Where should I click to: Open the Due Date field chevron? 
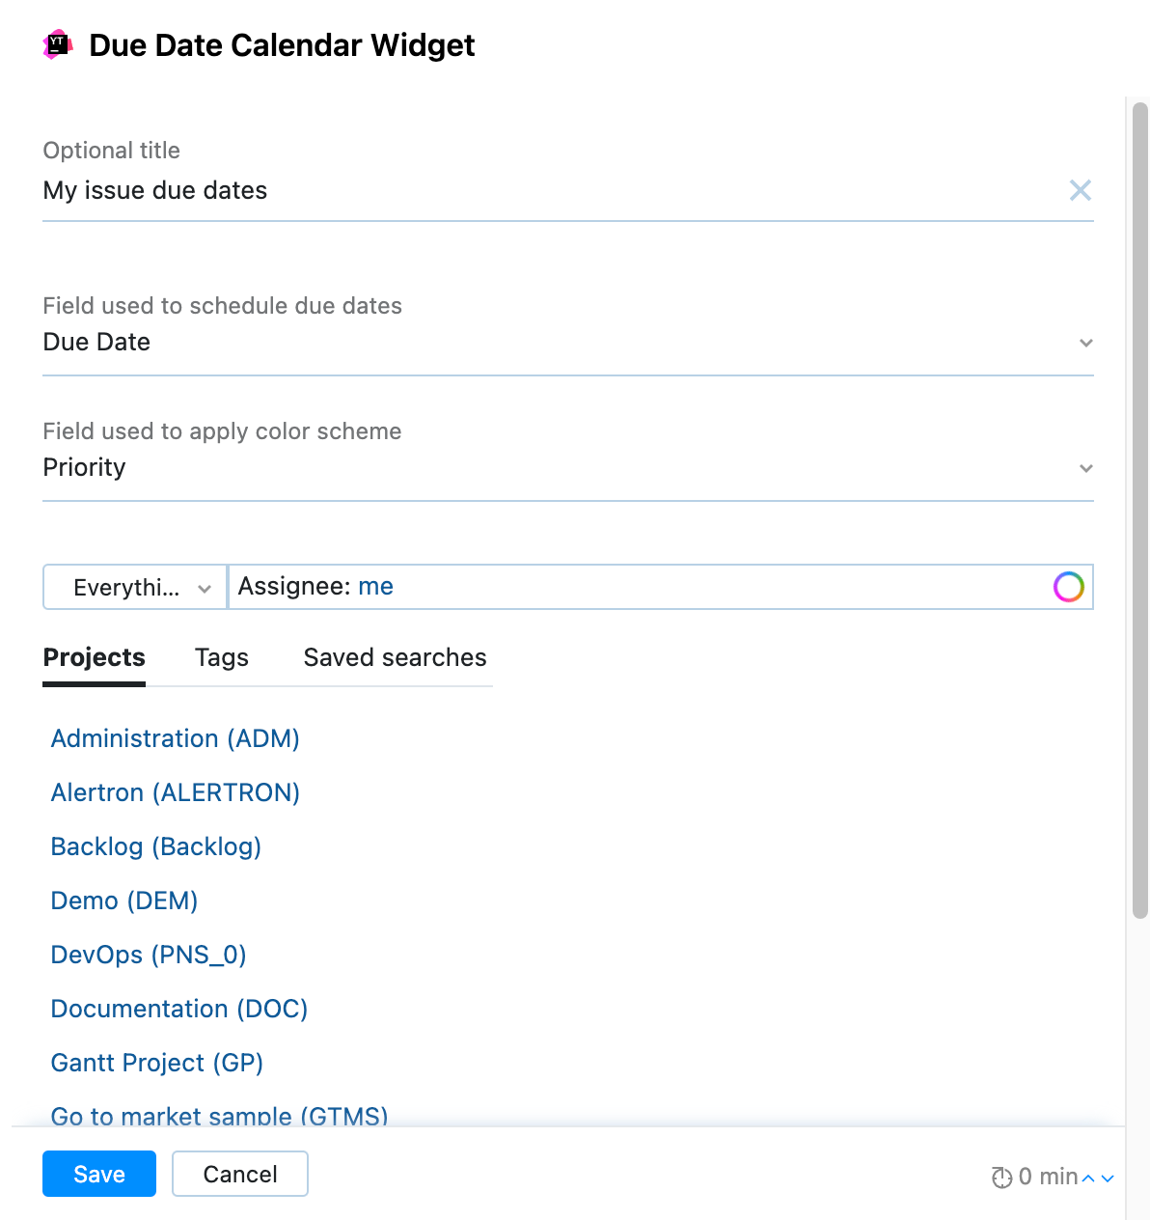coord(1086,343)
